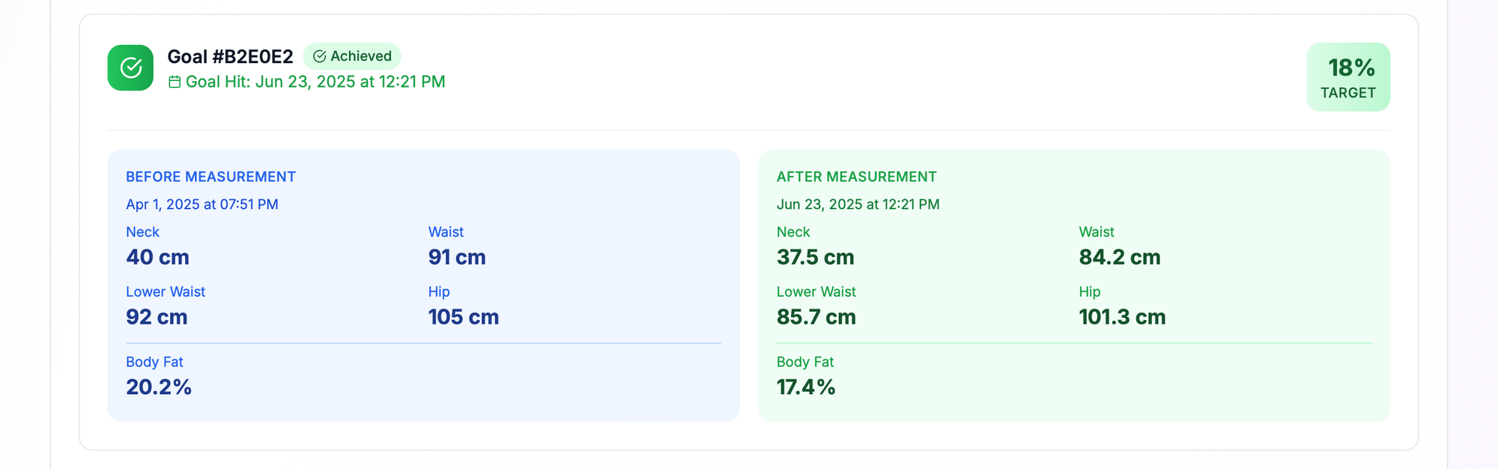Click the small checkmark in Achieved badge
This screenshot has width=1498, height=469.
point(320,56)
